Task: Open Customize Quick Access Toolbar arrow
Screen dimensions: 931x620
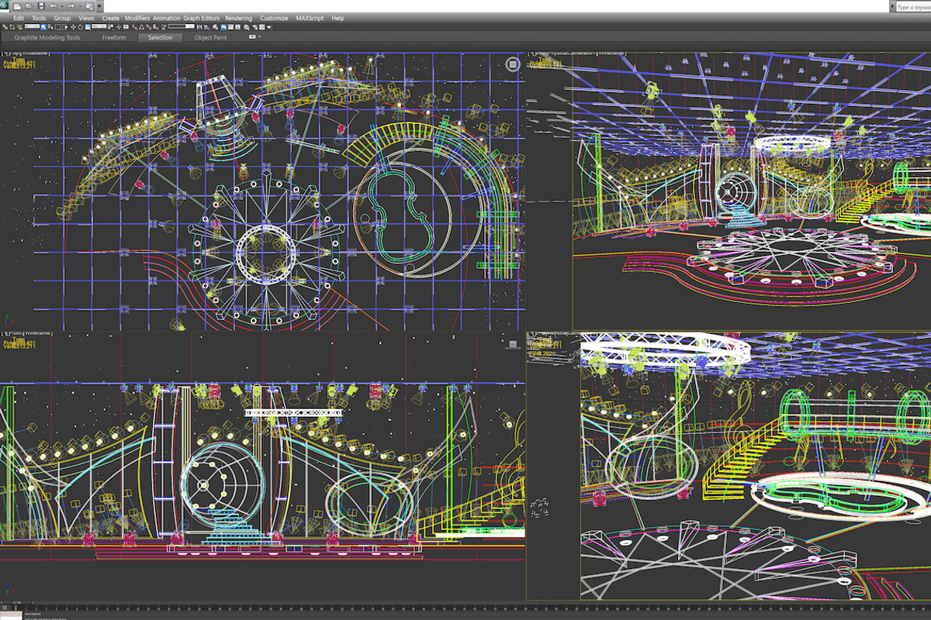Action: point(99,6)
